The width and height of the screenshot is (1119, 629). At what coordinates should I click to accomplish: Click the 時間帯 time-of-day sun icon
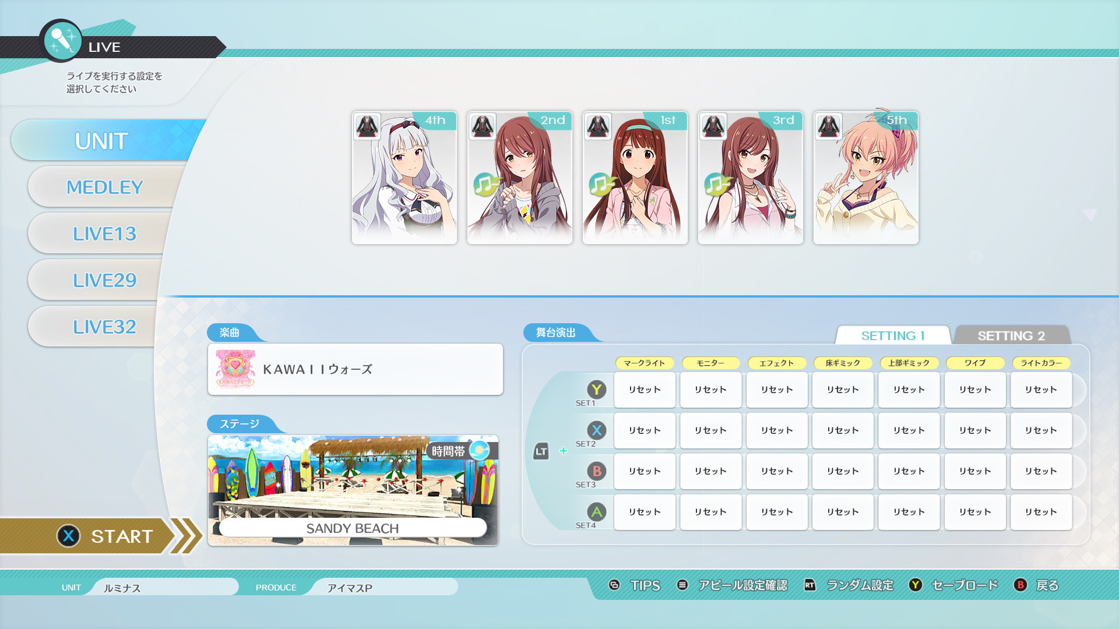[479, 450]
